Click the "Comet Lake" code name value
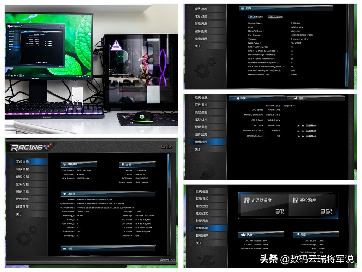The height and width of the screenshot is (272, 362). [83, 212]
